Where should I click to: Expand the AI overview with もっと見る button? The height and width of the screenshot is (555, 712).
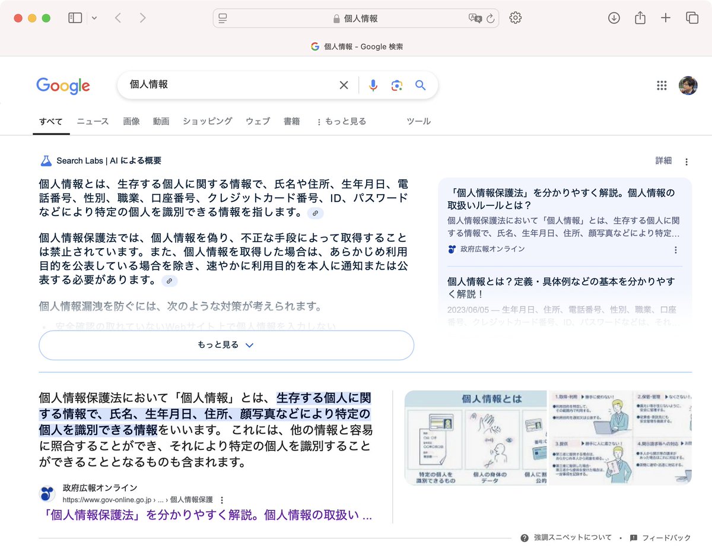(226, 345)
